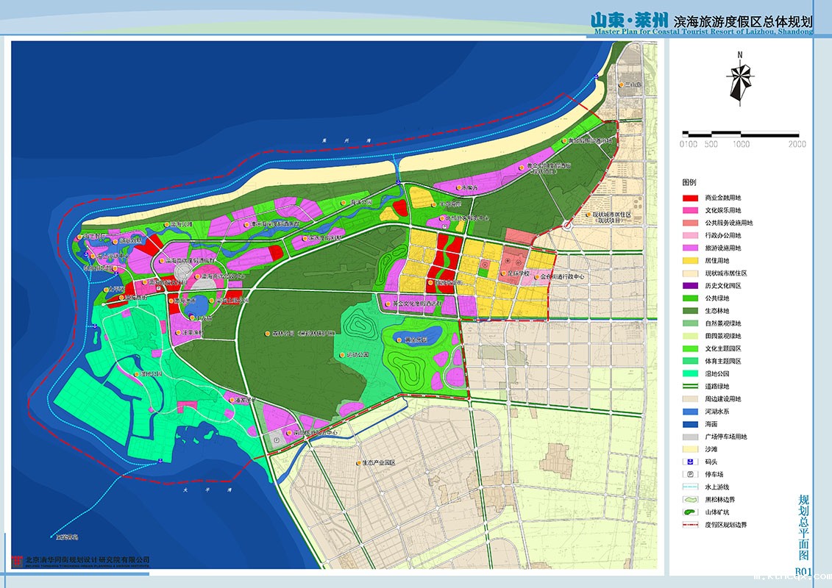
Task: Select the dark blue 海面 legend swatch
Action: click(x=689, y=424)
